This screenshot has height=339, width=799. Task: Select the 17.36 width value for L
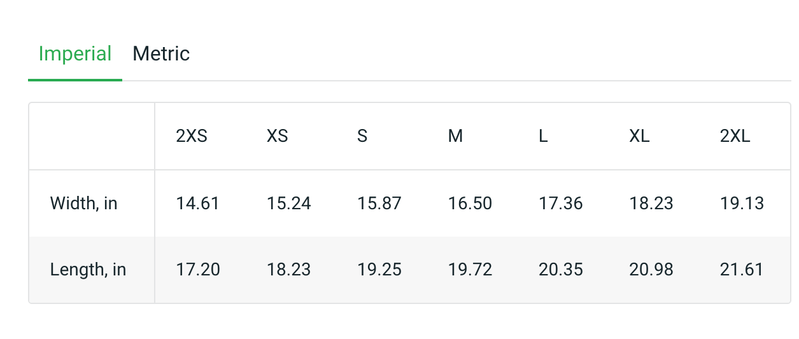(560, 204)
